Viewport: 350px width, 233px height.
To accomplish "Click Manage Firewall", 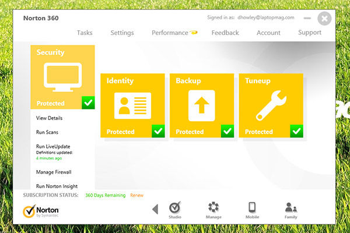I will 54,172.
